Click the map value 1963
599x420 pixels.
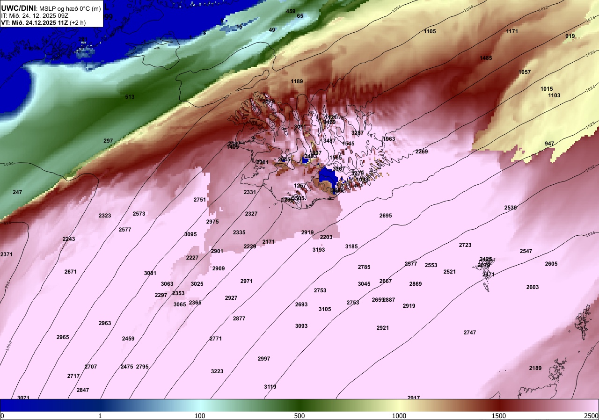[x=389, y=139]
